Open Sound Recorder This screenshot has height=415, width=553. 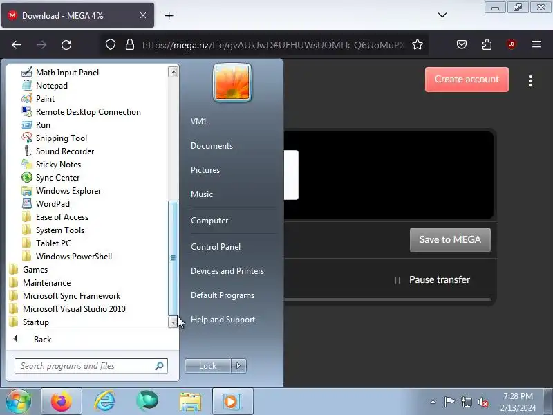coord(65,151)
